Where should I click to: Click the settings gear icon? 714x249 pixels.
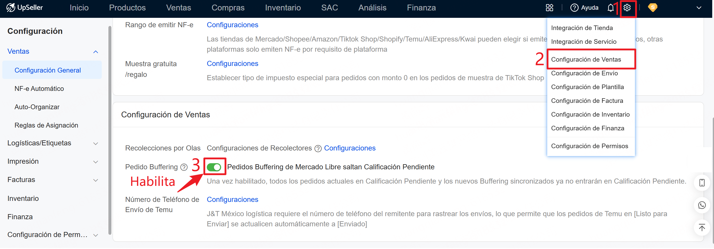627,7
